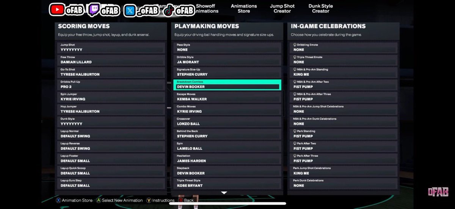Select highlighted Breakdown Combos Devin Booker slot
Screen dimensions: 455x209
coord(227,84)
